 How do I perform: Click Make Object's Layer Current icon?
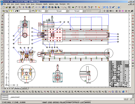click(3, 11)
